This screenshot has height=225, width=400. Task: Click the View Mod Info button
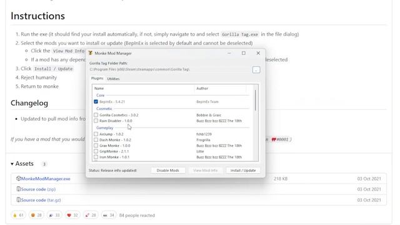click(x=206, y=171)
